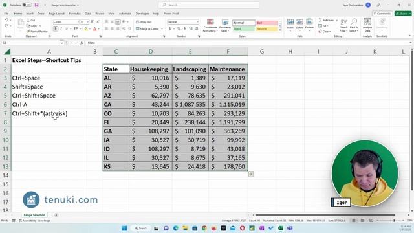
Task: Apply the red Font Color
Action: pos(95,28)
